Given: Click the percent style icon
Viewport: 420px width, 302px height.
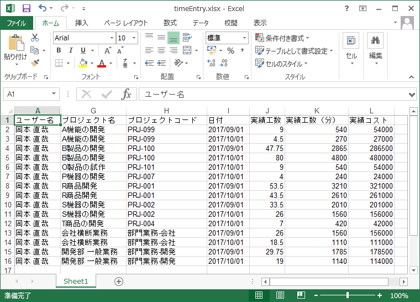Looking at the screenshot, I should coord(230,51).
